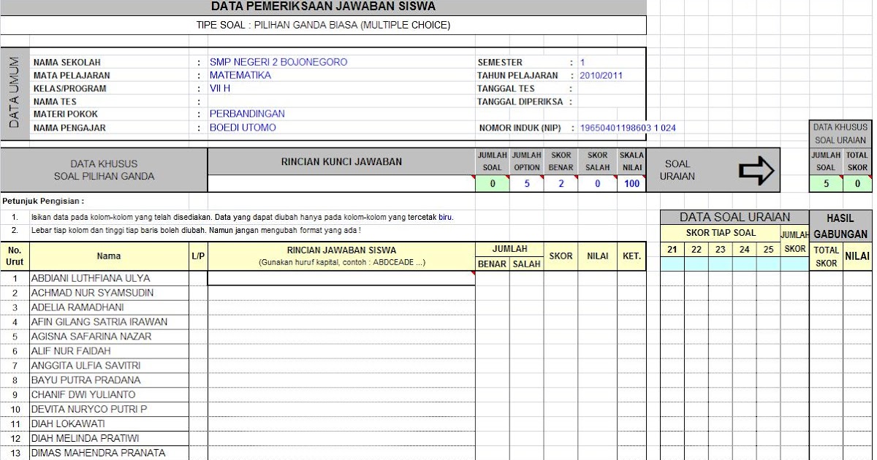
Task: Select Skor Benar value 2
Action: pos(561,183)
